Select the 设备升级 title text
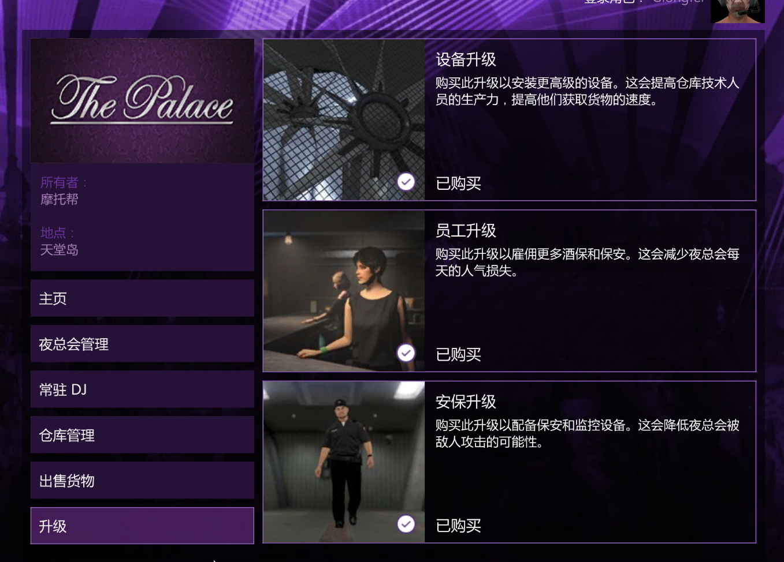The width and height of the screenshot is (784, 562). click(x=466, y=59)
